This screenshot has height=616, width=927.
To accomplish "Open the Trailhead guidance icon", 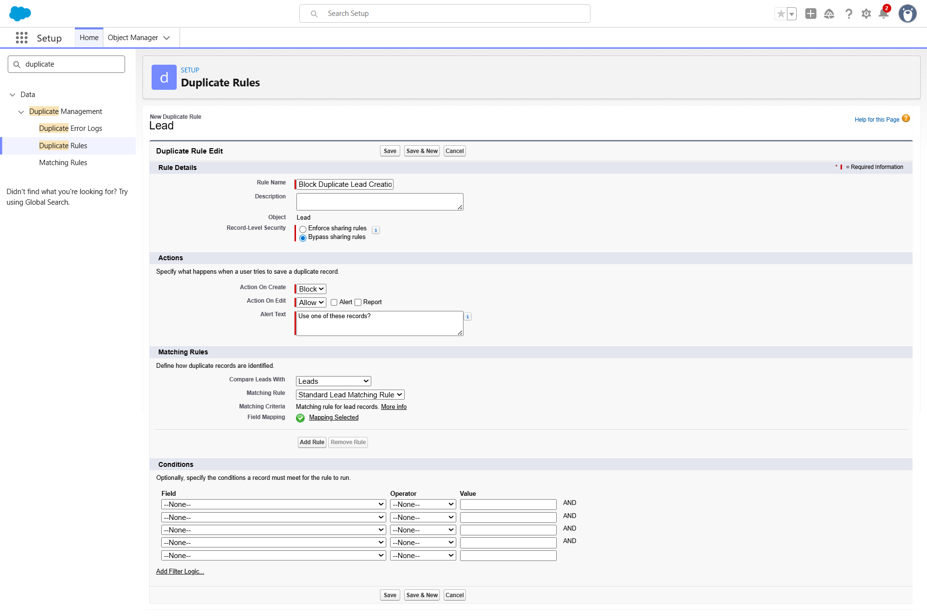I will click(829, 14).
